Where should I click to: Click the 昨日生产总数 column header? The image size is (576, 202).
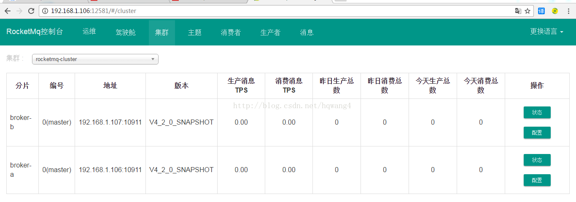(x=336, y=85)
